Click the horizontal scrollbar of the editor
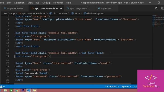Viewport: 164px width, 92px height. [73, 84]
